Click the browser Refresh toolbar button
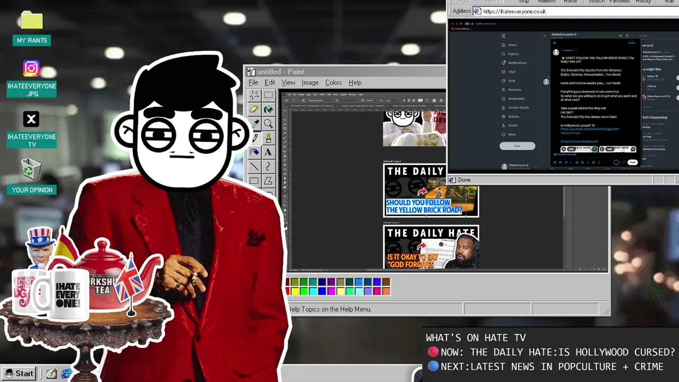This screenshot has width=679, height=382. 547,2
